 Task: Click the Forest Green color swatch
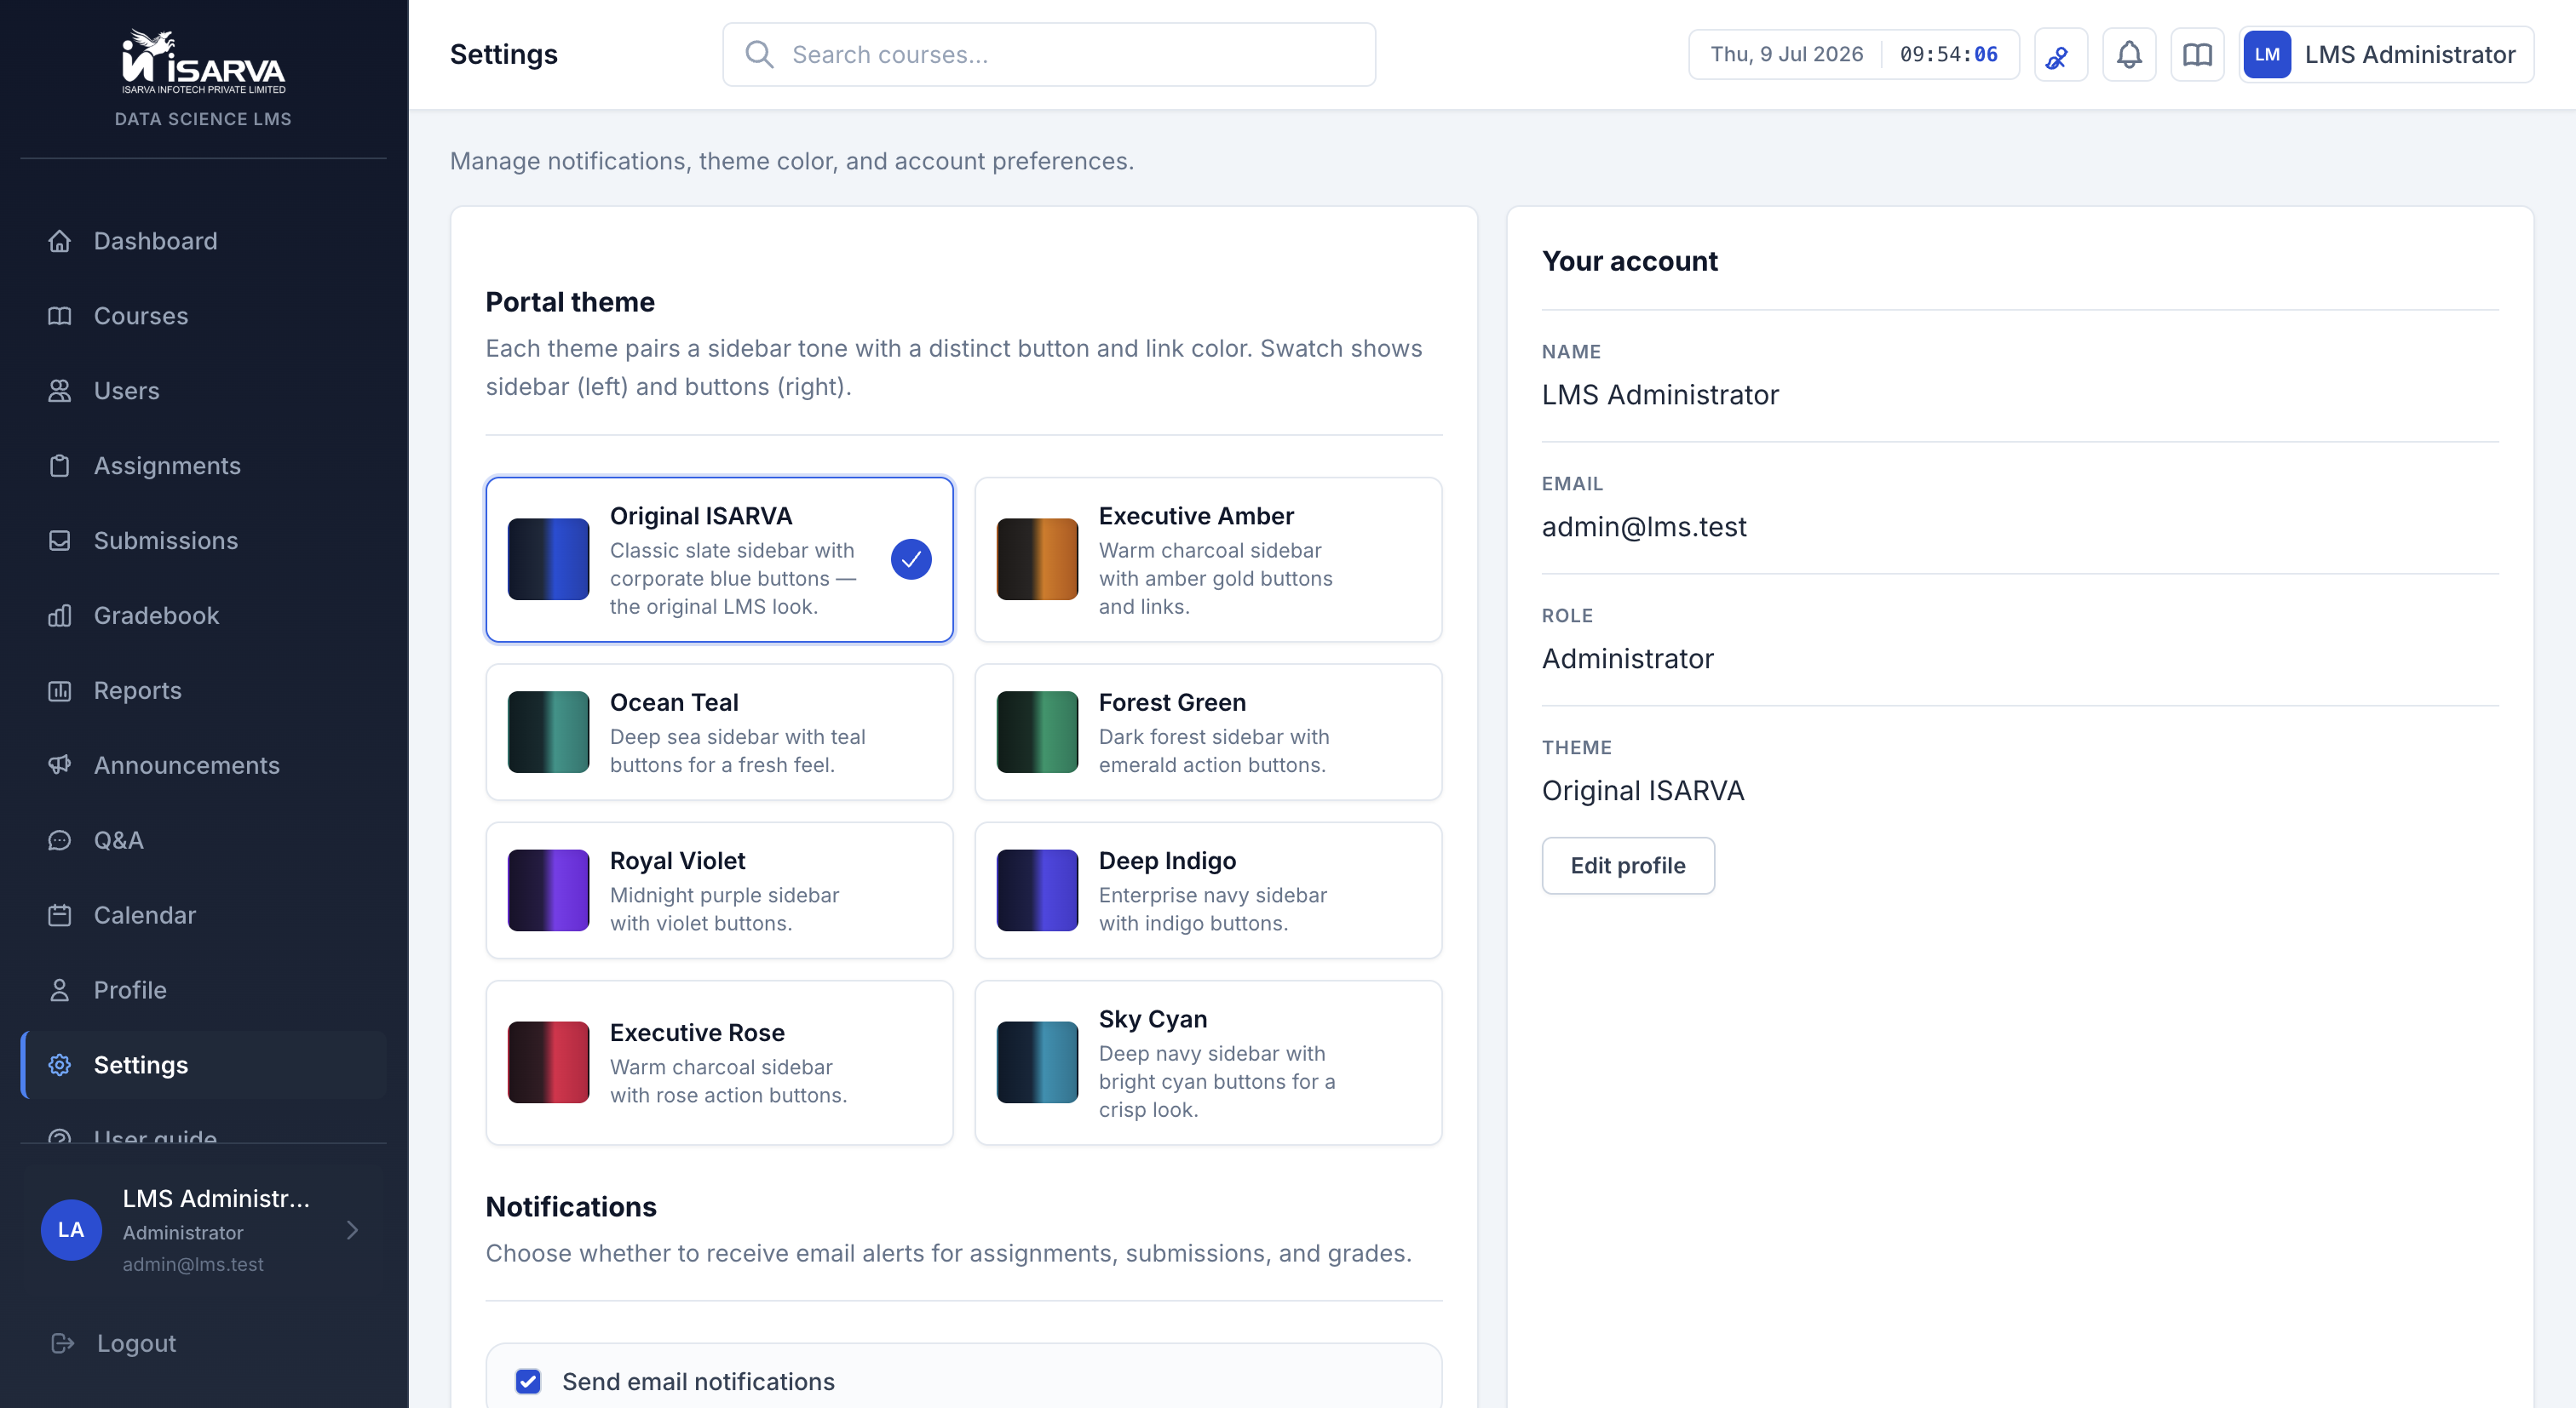(x=1037, y=732)
